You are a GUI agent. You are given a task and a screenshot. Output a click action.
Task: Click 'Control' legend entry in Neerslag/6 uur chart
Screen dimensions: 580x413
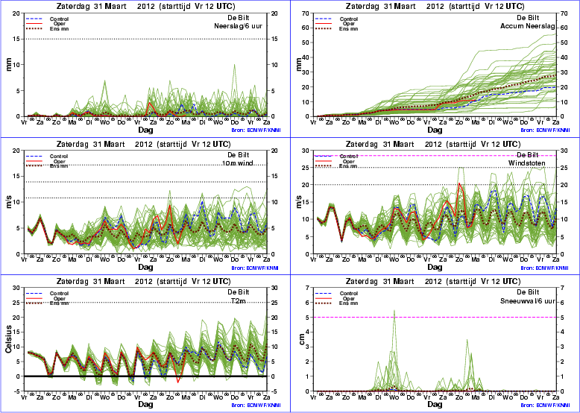[59, 19]
